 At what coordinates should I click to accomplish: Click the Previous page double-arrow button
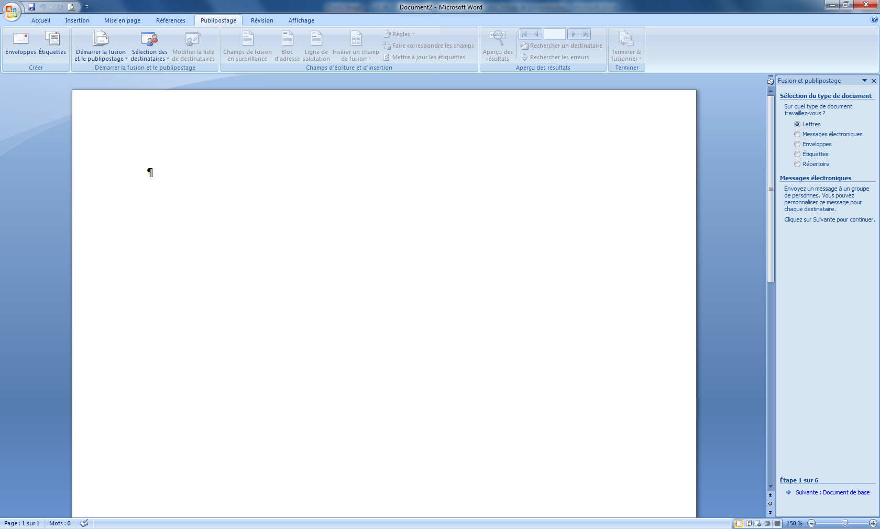point(771,495)
